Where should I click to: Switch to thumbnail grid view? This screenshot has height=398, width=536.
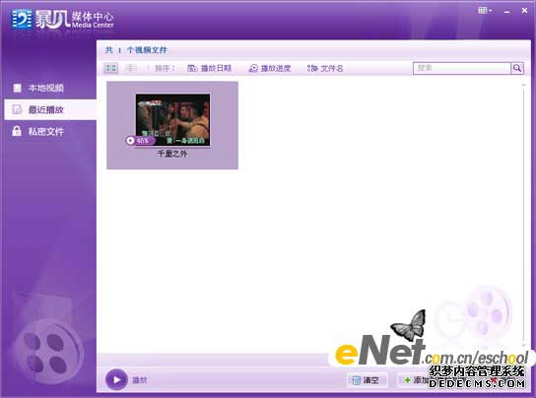tap(110, 68)
